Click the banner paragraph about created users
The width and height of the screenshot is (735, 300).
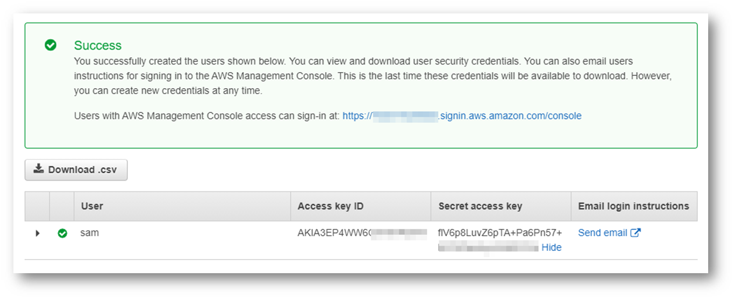click(372, 76)
